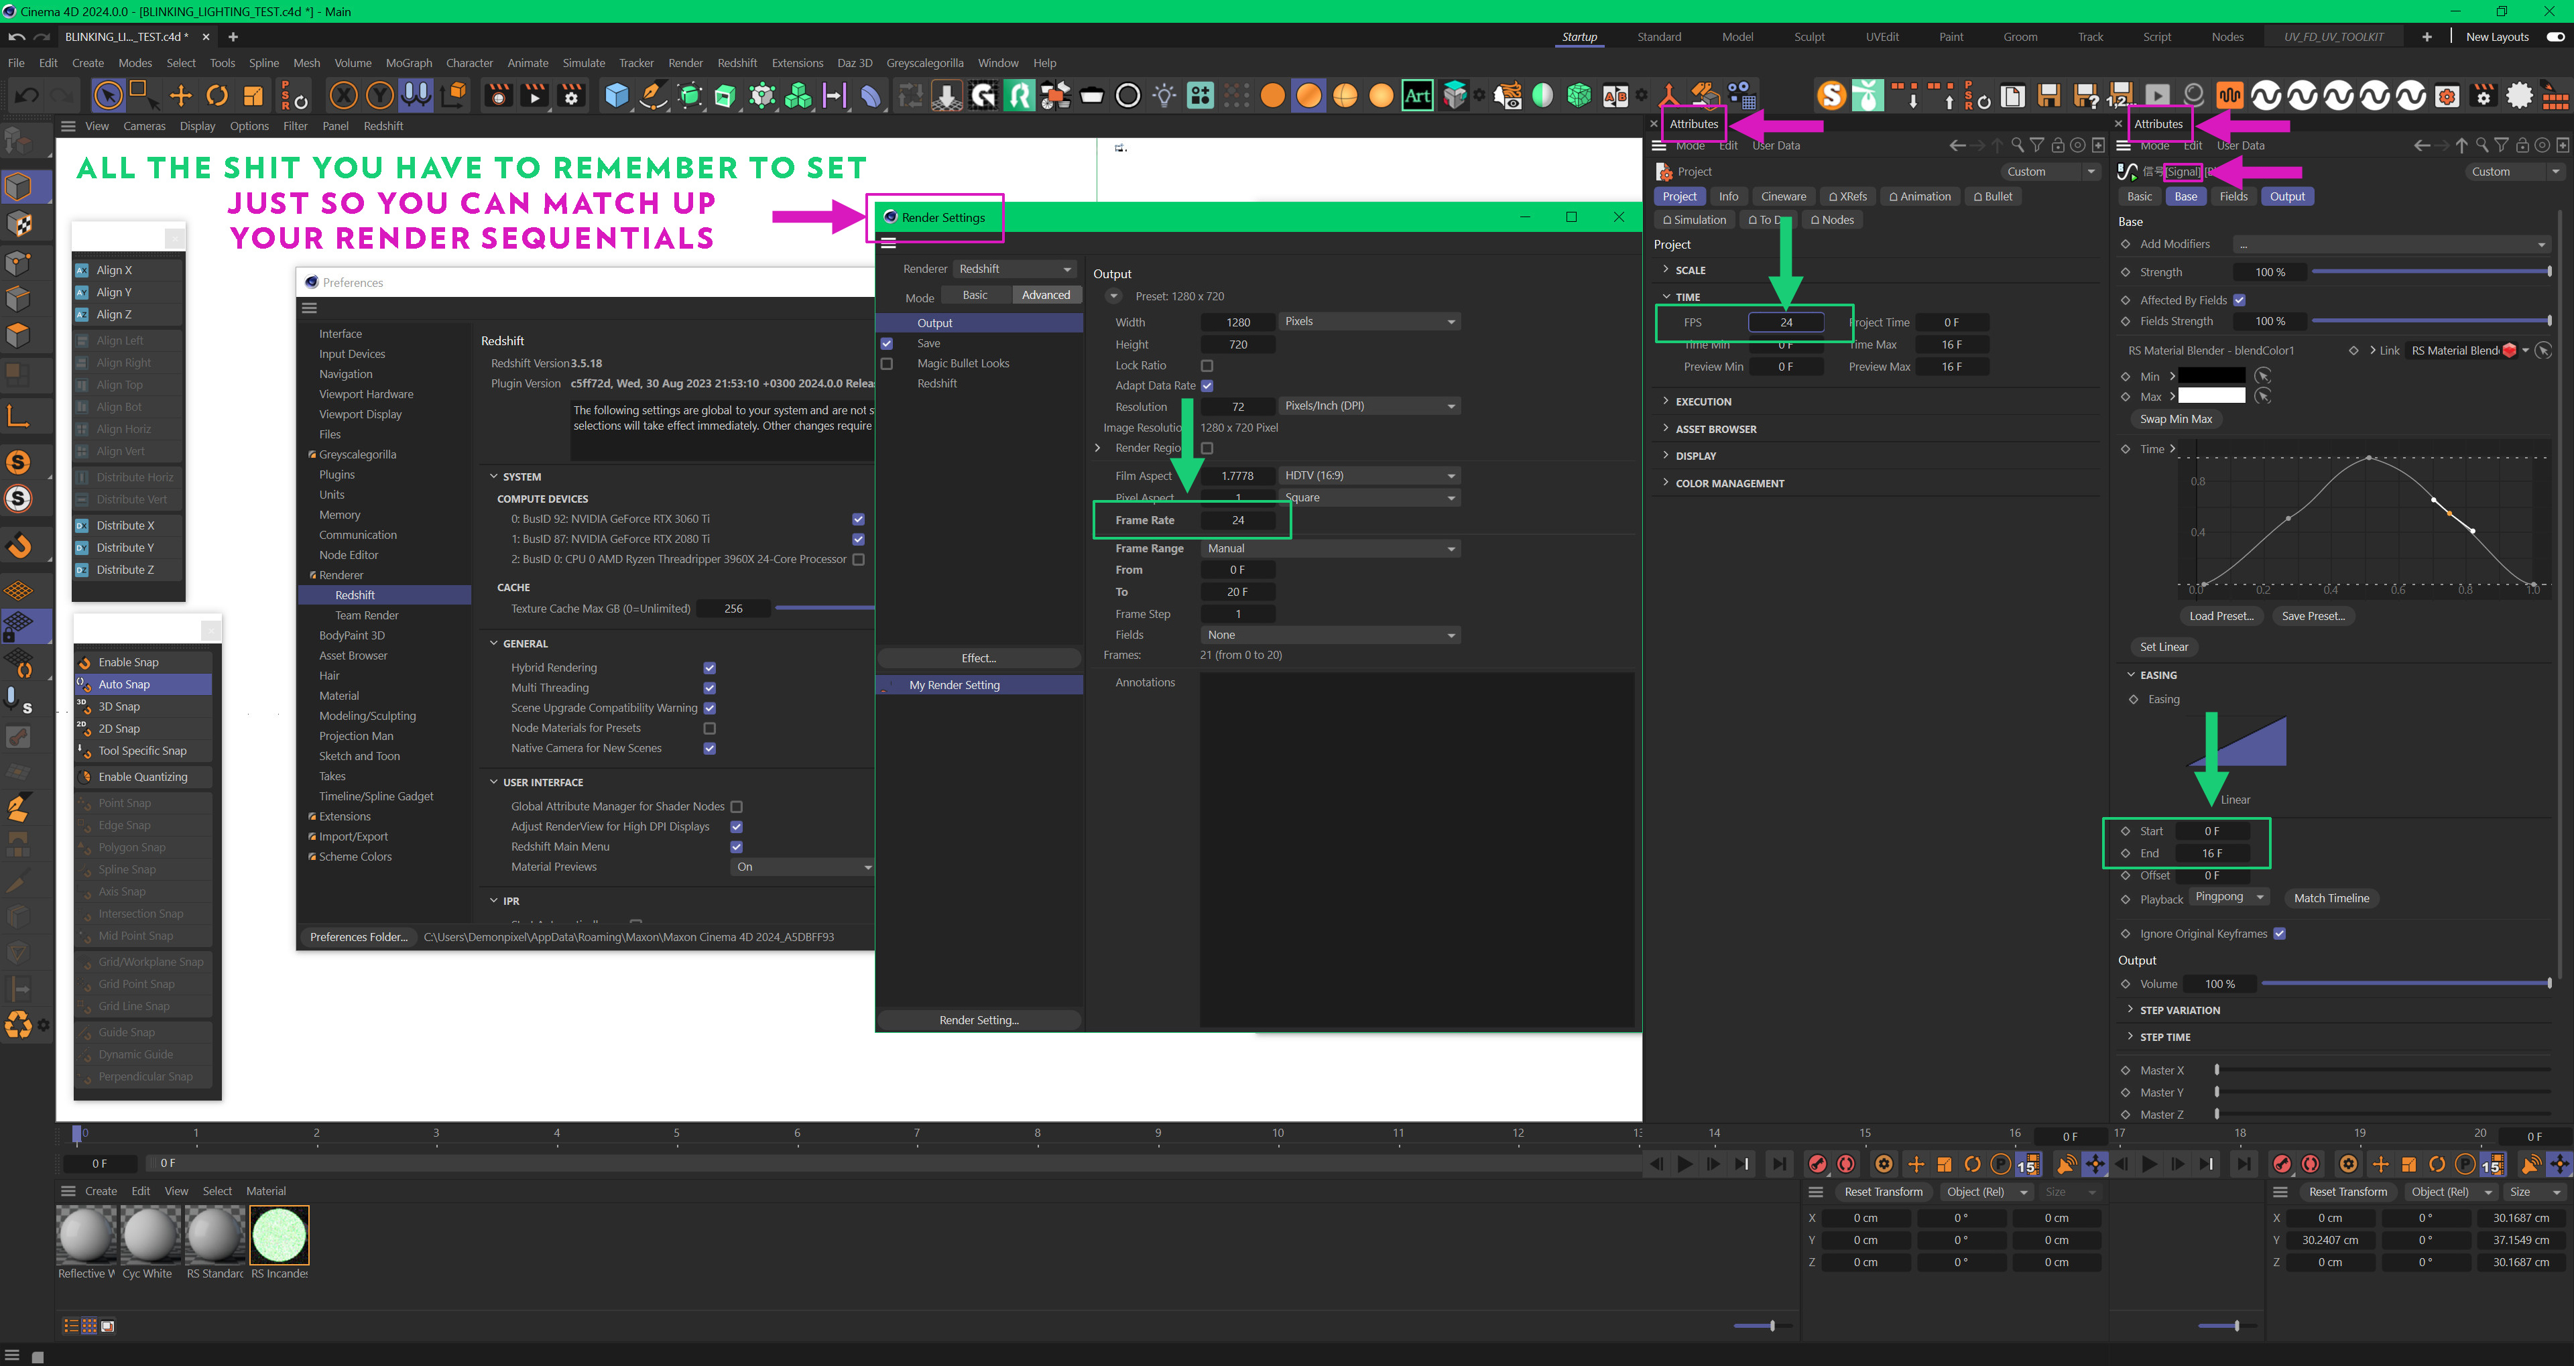2574x1366 pixels.
Task: Click Load Preset... button
Action: click(2221, 615)
